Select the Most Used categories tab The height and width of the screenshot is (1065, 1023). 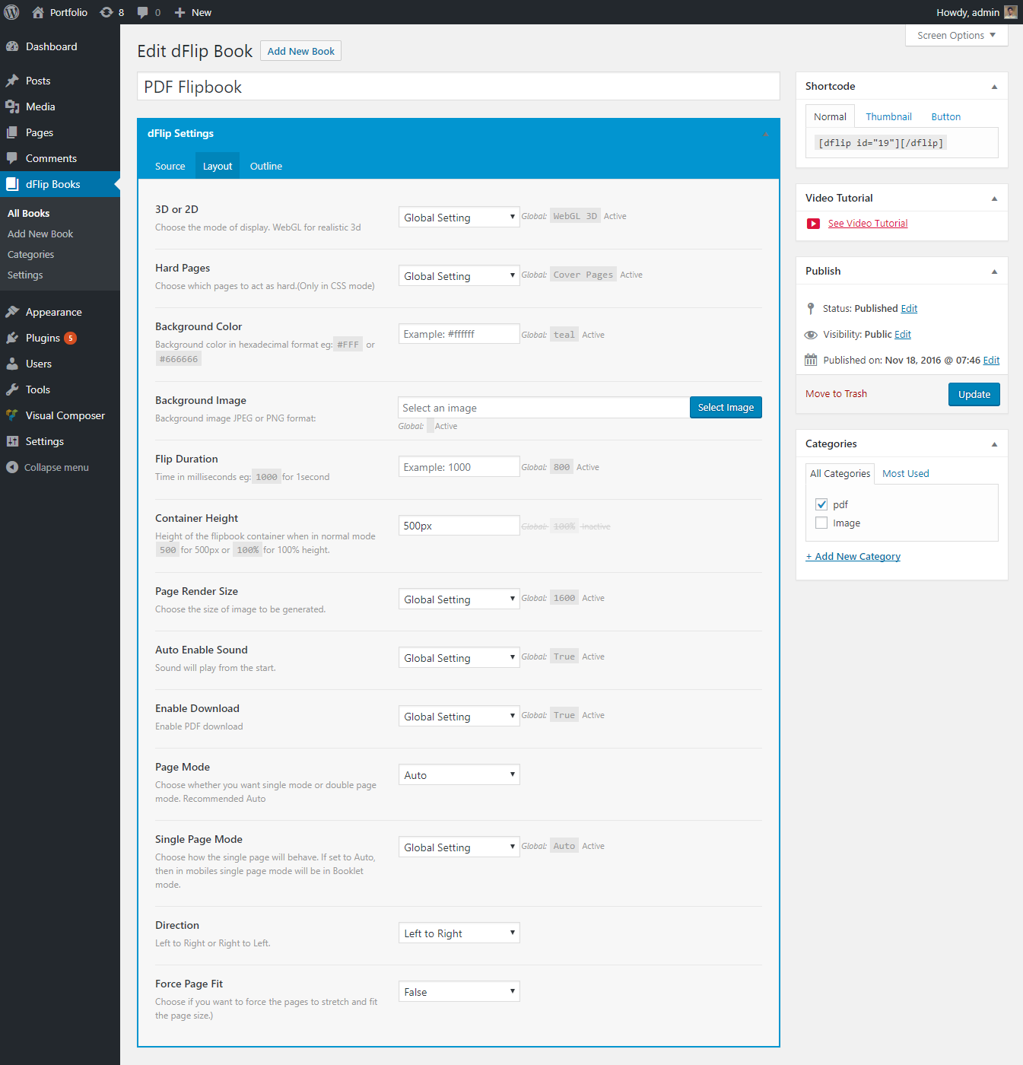click(x=905, y=473)
